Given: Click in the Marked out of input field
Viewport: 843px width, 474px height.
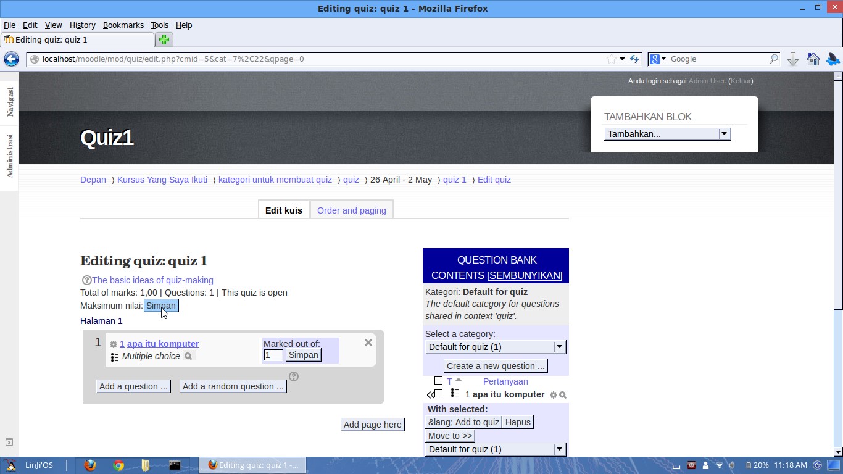Looking at the screenshot, I should click(273, 355).
